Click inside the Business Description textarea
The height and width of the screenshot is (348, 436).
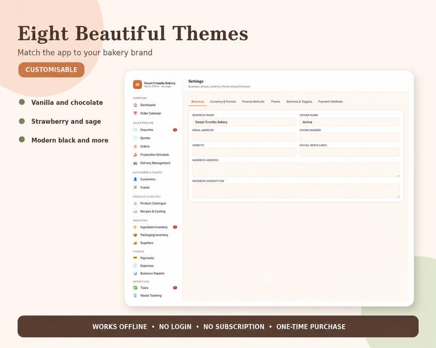pyautogui.click(x=296, y=191)
